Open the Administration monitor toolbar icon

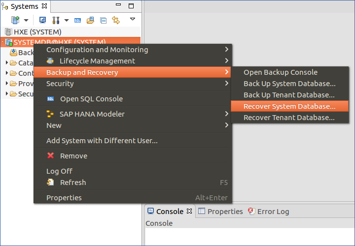tap(42, 20)
